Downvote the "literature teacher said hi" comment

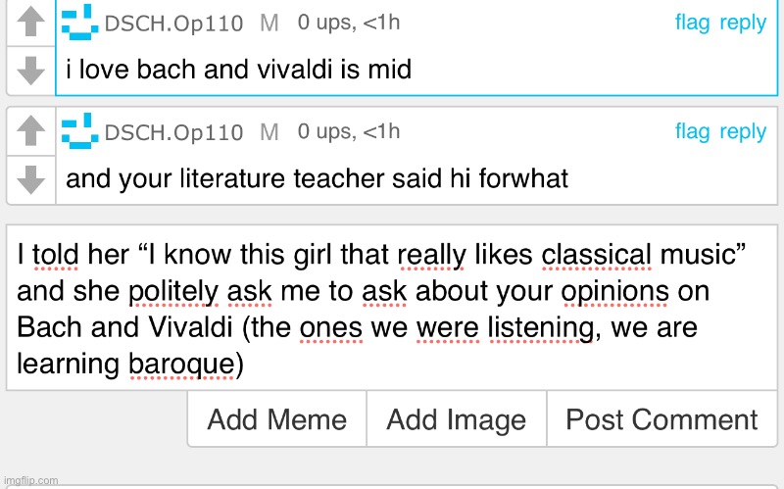coord(32,178)
